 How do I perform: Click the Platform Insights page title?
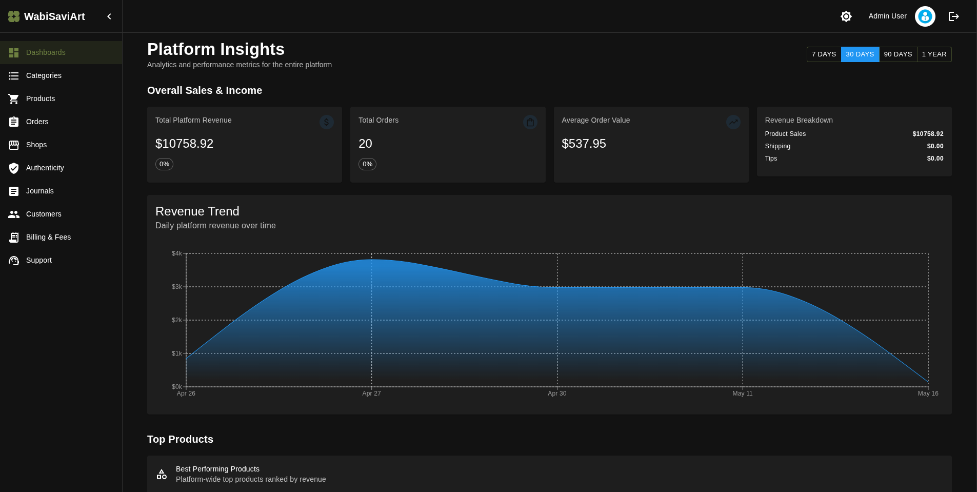(x=216, y=49)
